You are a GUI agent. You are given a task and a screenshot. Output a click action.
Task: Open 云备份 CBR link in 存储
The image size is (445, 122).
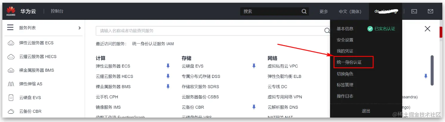click(x=193, y=107)
